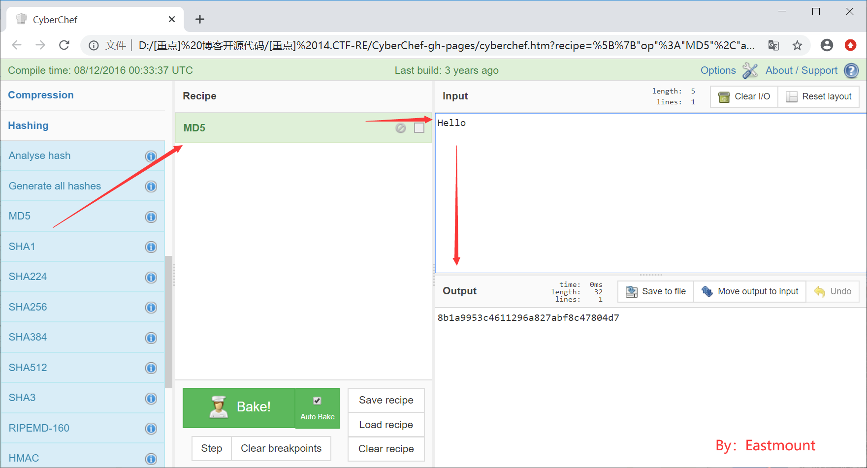Select the Generate all hashes operation

click(83, 186)
